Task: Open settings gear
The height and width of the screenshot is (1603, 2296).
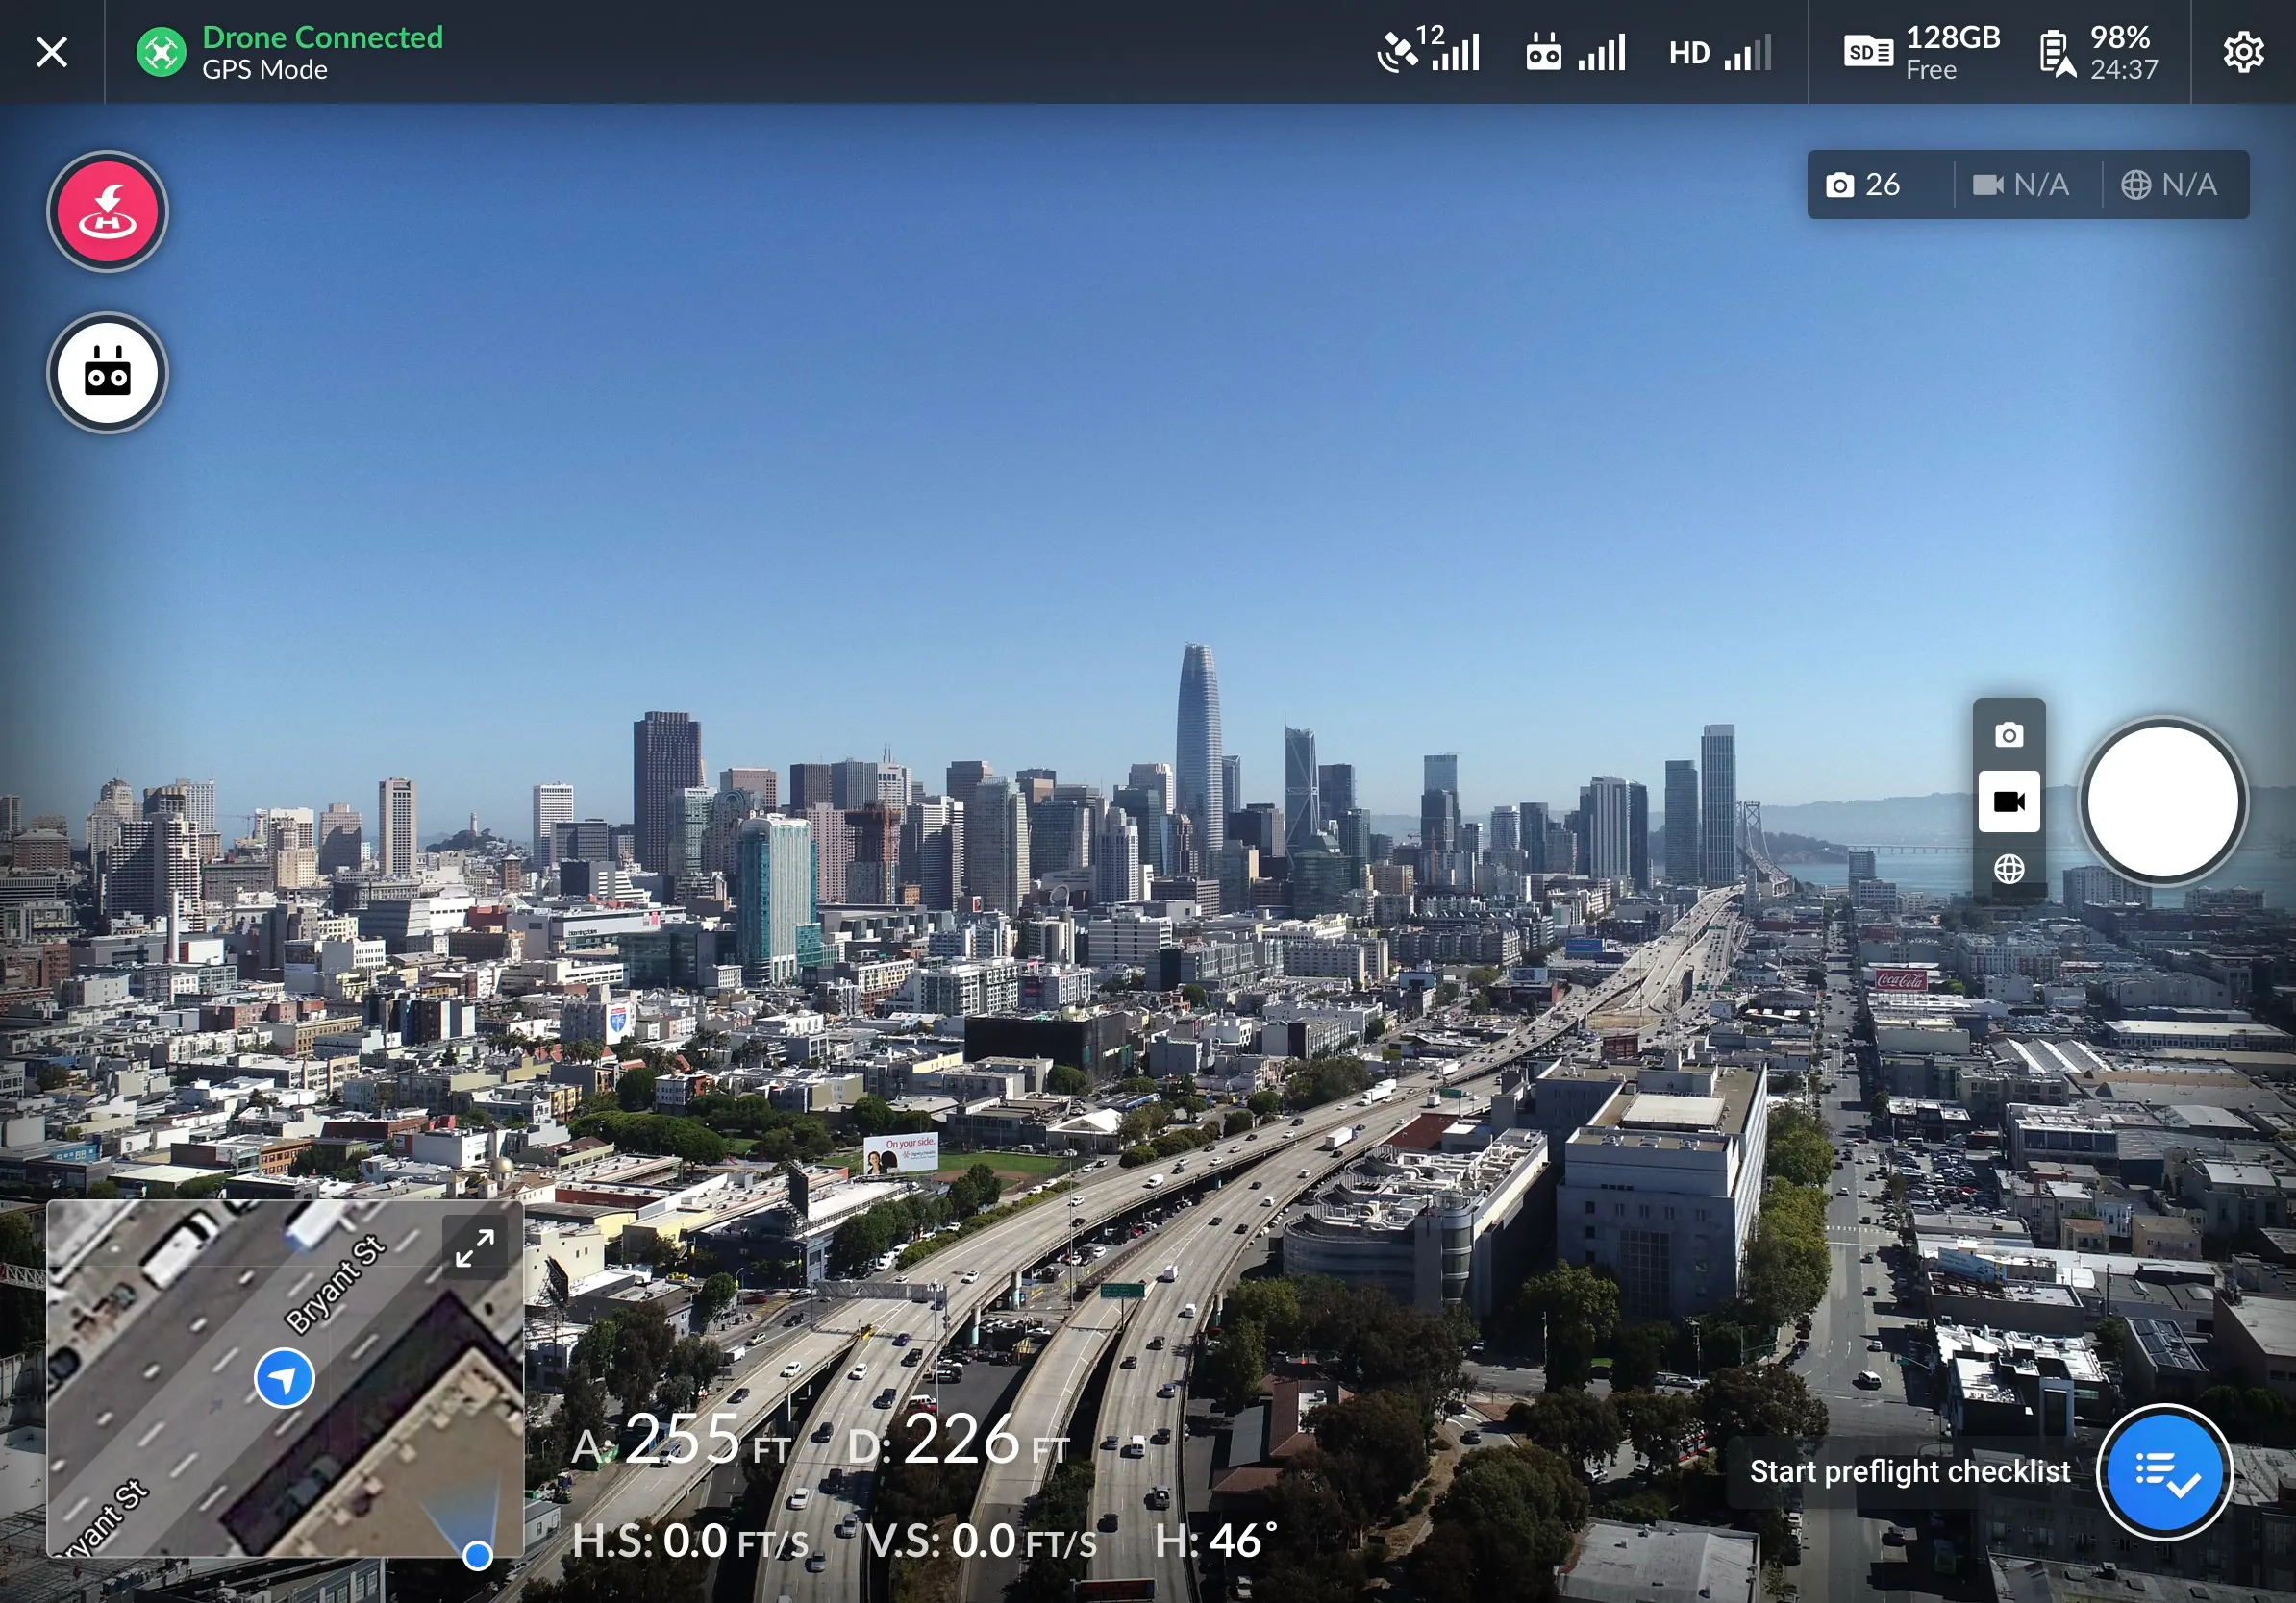Action: click(x=2243, y=52)
